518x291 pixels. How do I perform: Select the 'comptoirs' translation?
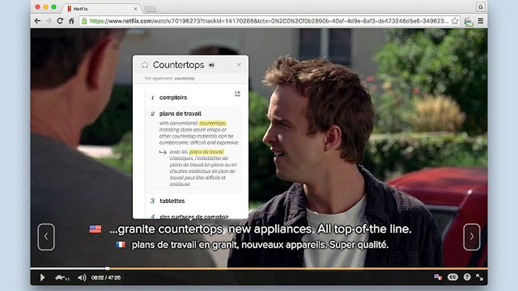(x=173, y=97)
